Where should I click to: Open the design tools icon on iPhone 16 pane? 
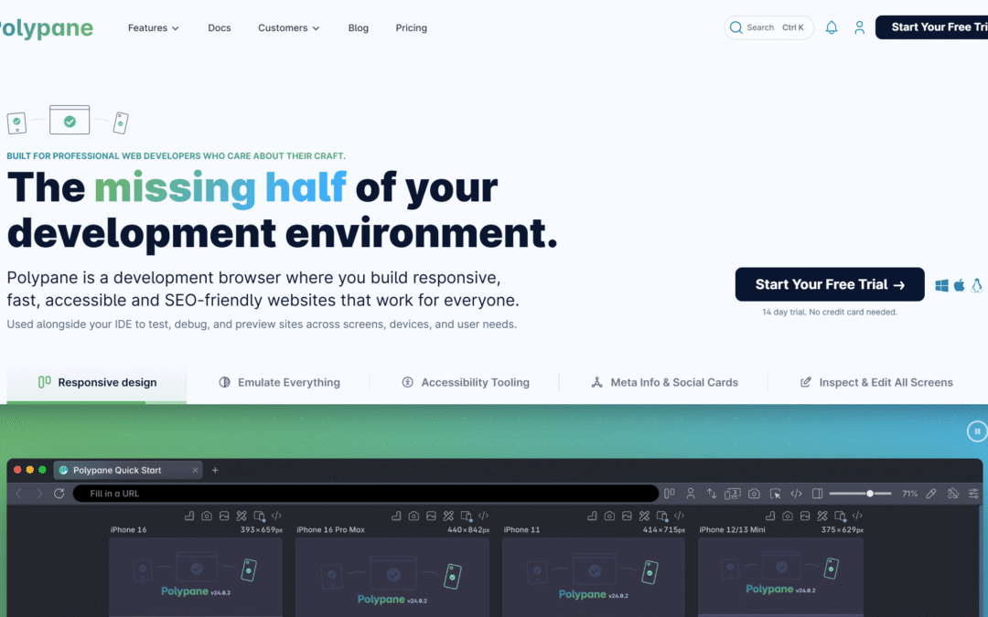coord(242,516)
